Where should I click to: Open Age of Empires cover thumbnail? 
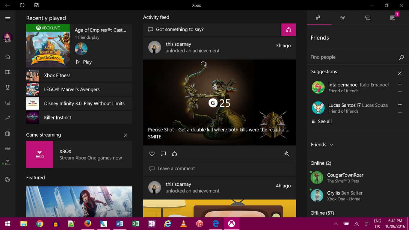coord(48,46)
